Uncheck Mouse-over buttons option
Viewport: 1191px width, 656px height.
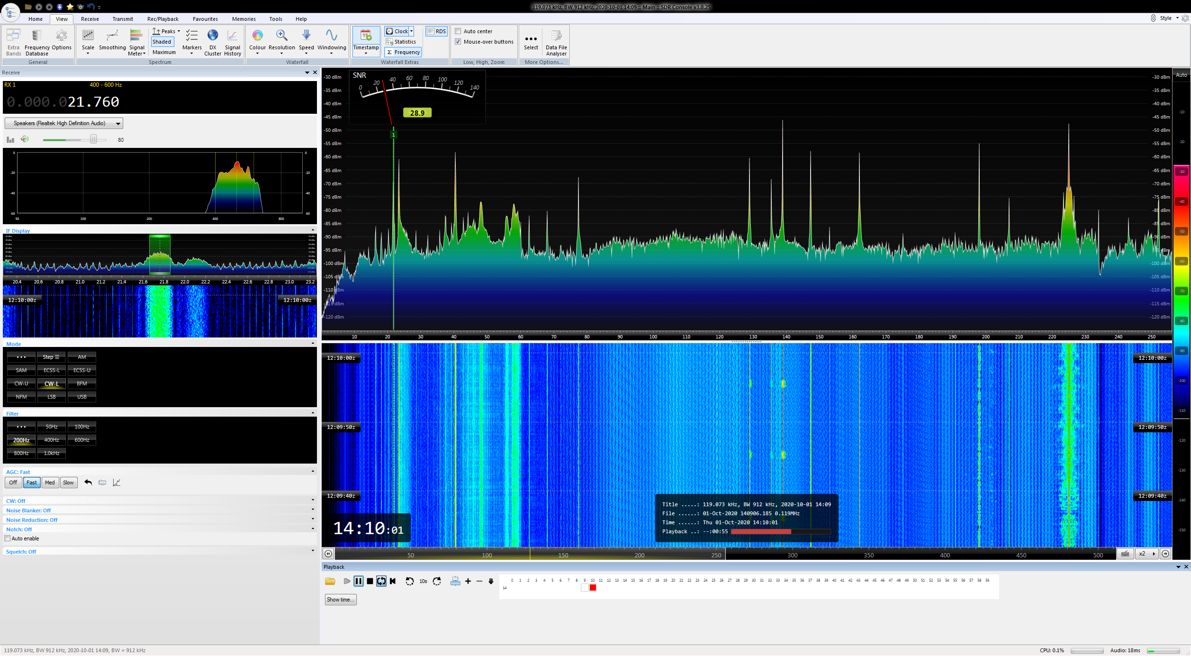point(458,42)
